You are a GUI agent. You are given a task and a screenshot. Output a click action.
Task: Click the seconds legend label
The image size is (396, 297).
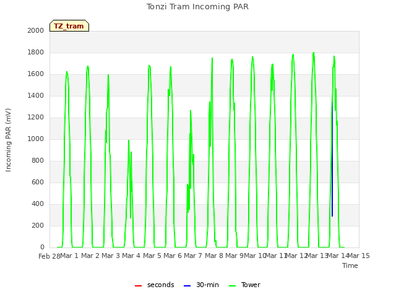pos(161,285)
